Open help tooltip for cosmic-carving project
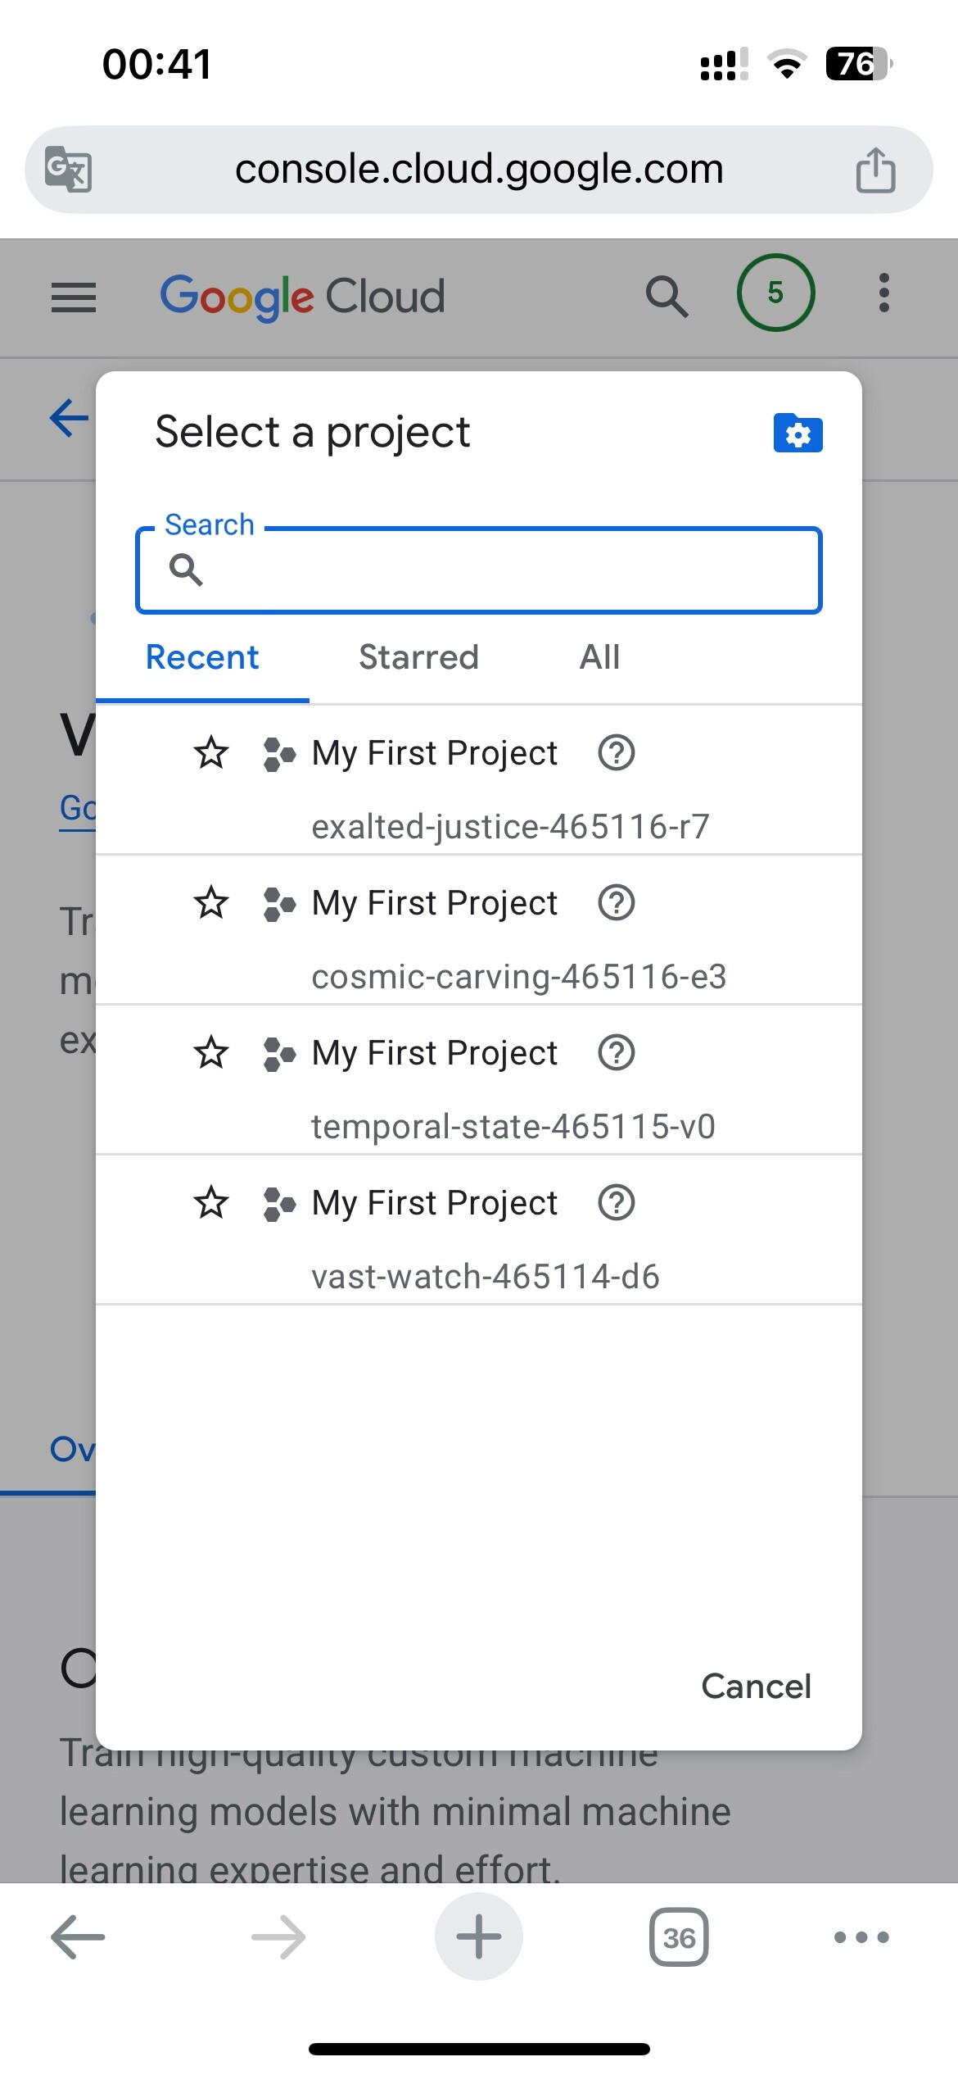The image size is (958, 2075). tap(616, 902)
